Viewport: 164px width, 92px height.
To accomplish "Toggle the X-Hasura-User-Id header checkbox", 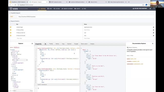I will (x=11, y=33).
